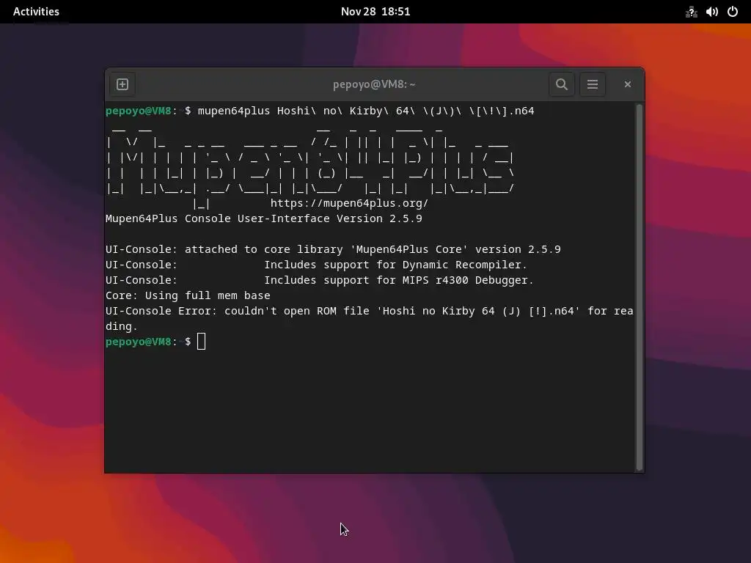Open the Activities overview
751x563 pixels.
point(37,12)
